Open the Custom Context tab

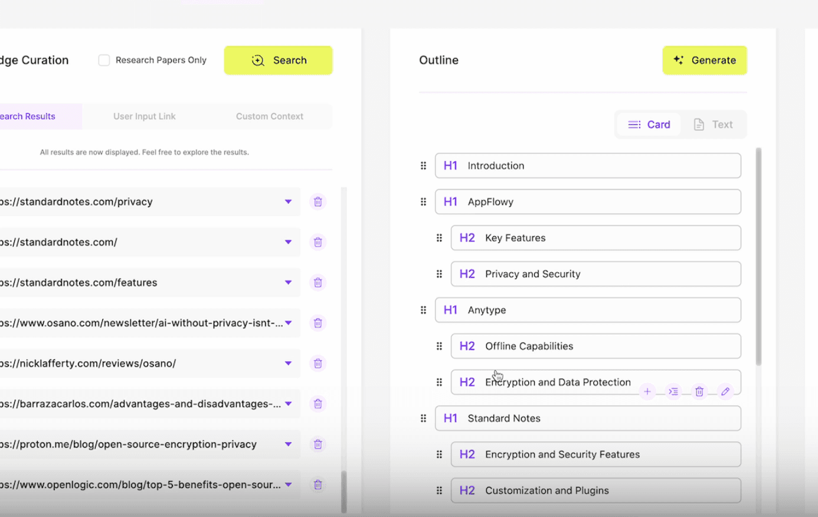click(270, 116)
